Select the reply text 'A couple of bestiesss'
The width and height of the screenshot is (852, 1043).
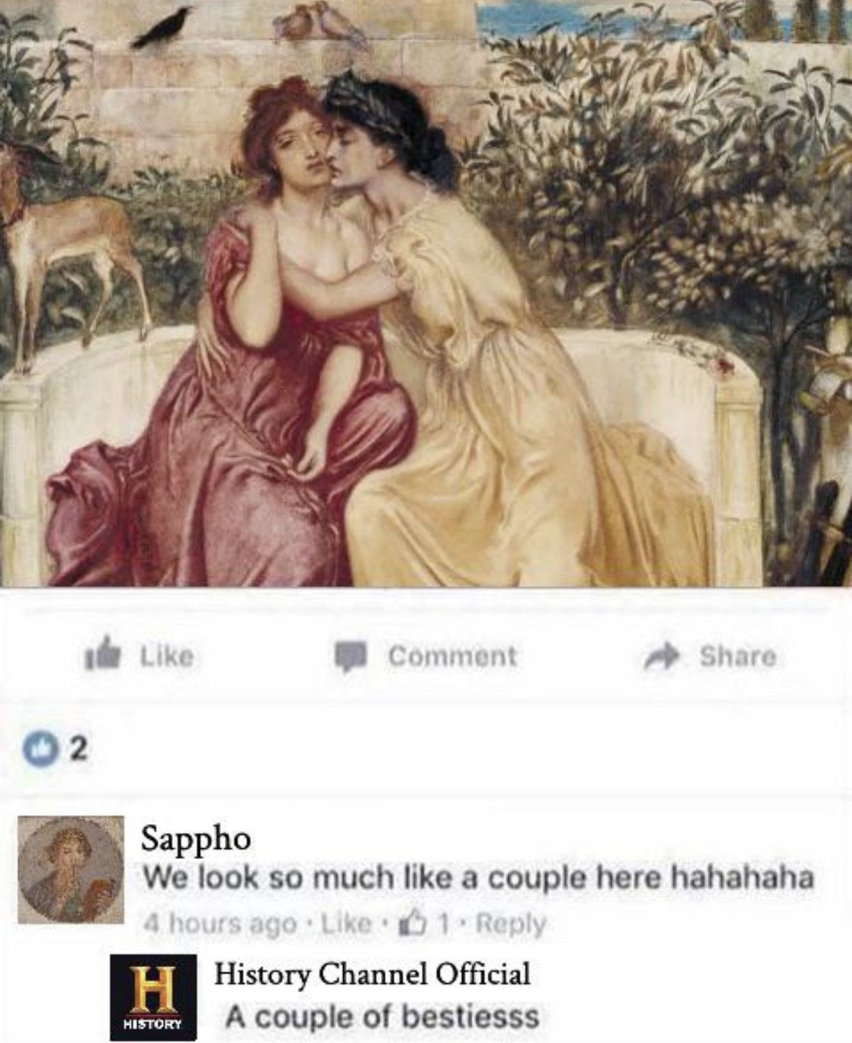[x=382, y=1016]
